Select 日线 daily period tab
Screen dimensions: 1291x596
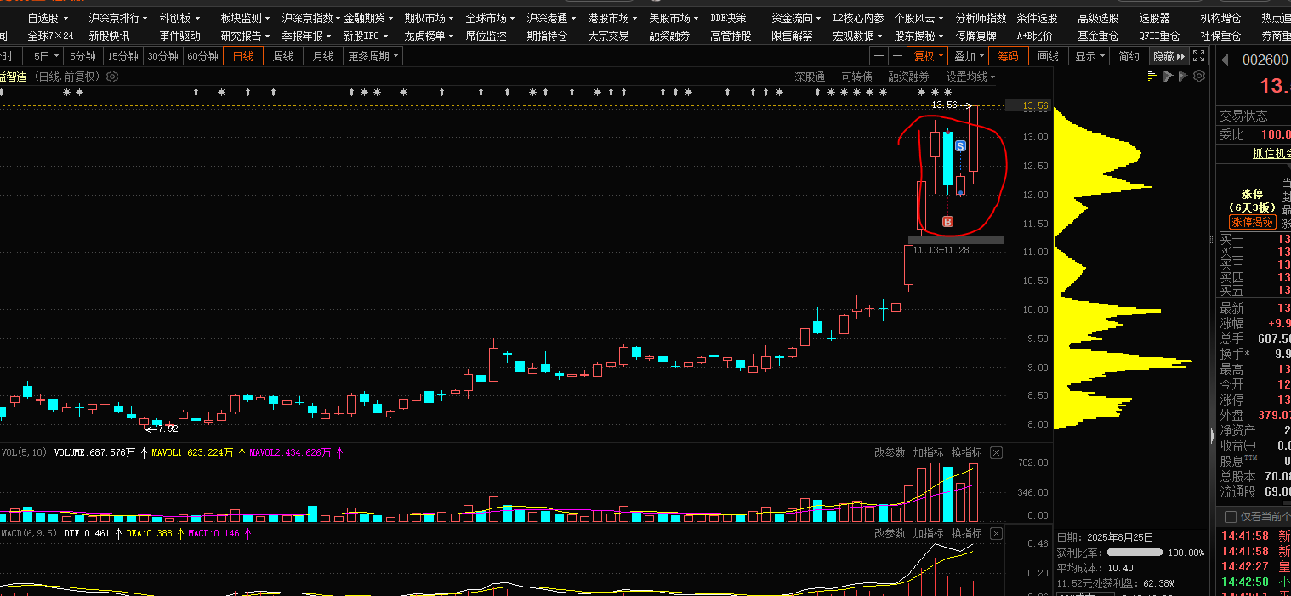243,56
